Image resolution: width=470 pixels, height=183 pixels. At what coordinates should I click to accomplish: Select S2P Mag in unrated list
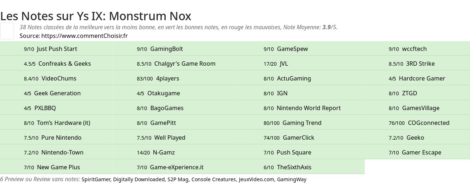tap(178, 179)
